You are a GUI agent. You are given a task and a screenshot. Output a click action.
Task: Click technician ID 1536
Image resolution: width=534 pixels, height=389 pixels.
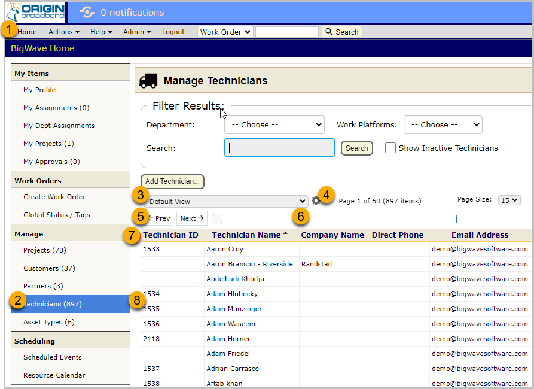151,324
